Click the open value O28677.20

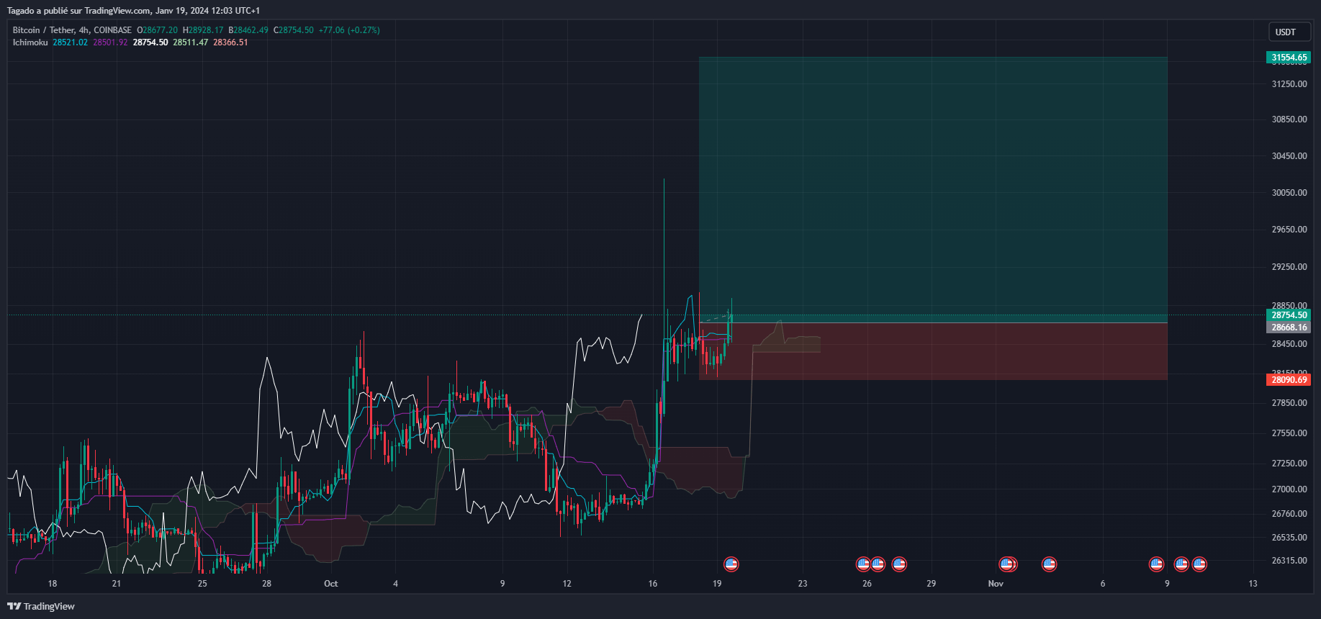157,30
